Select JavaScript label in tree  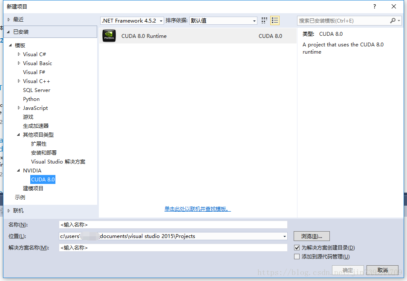(x=35, y=108)
